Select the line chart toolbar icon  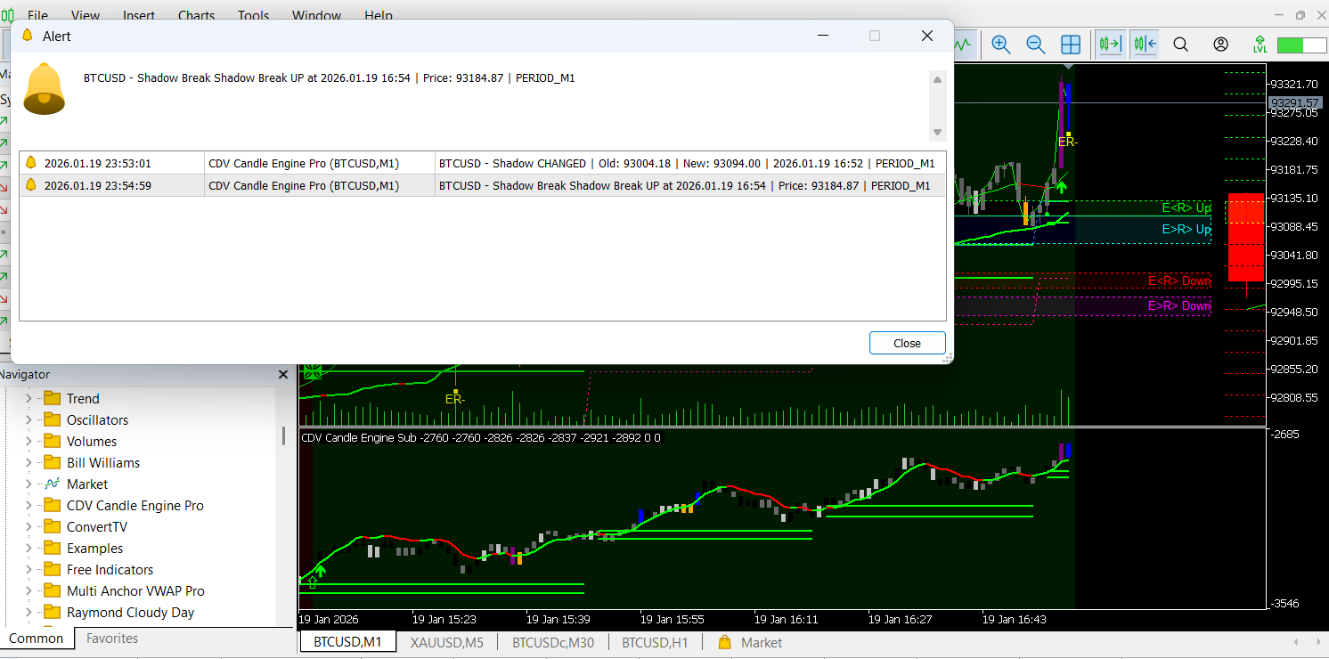(964, 44)
